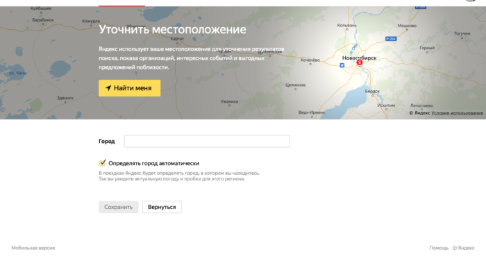
Task: Click the Целинное label on the map
Action: 295,85
